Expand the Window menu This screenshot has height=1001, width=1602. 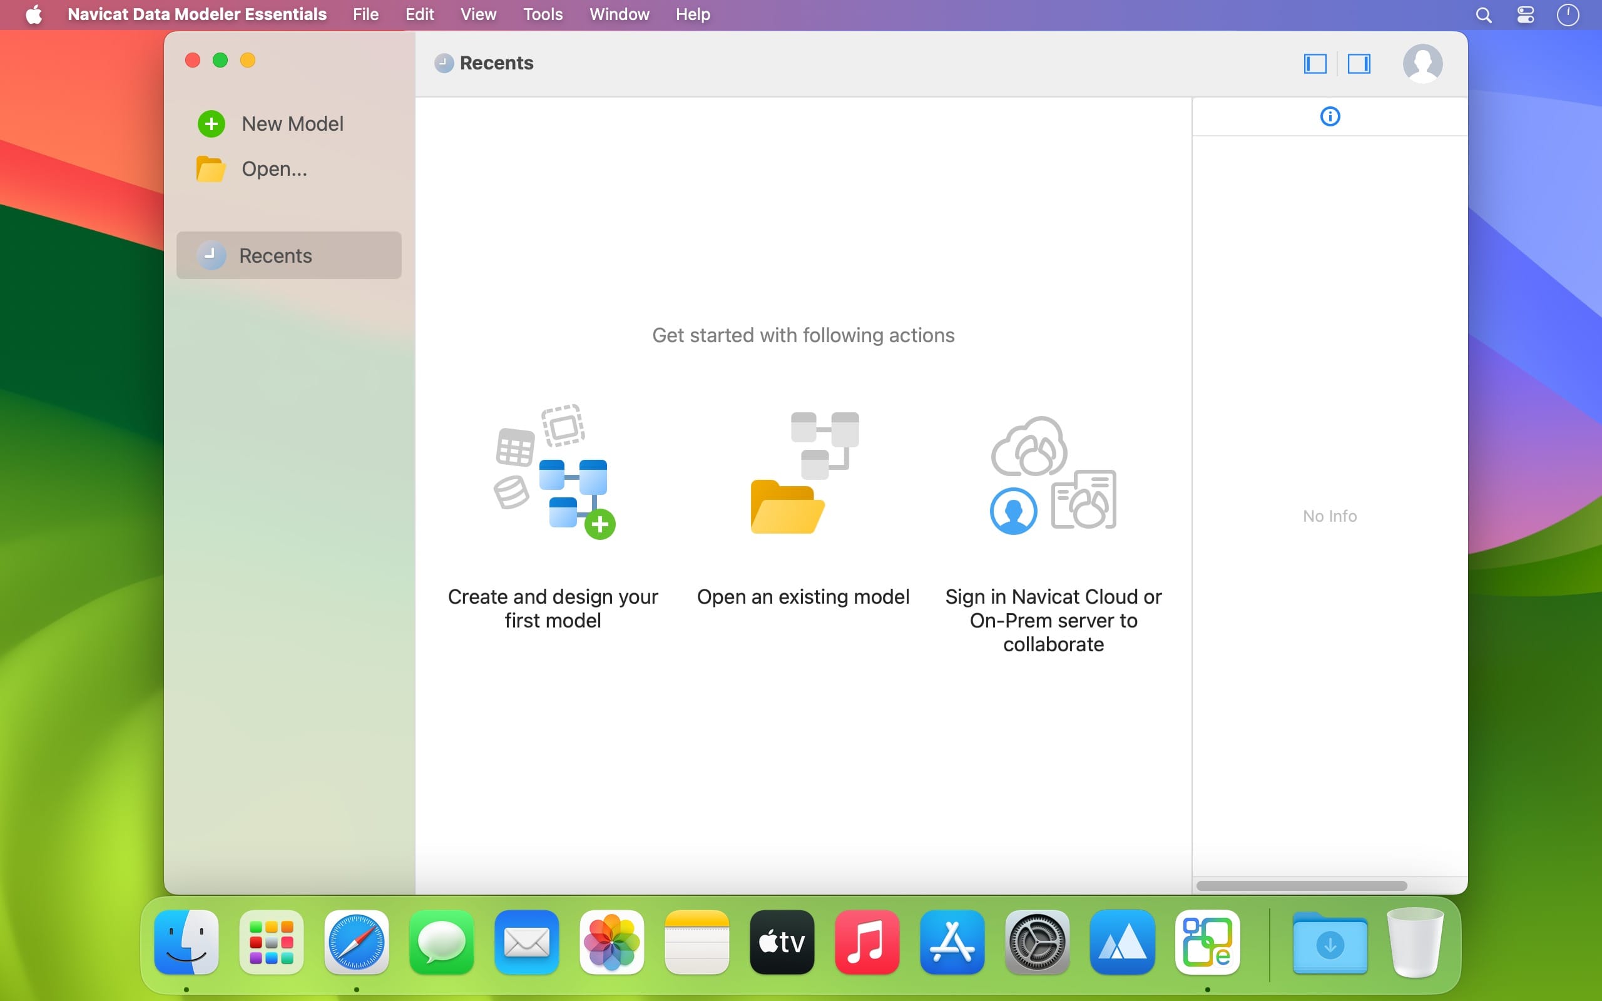tap(619, 14)
